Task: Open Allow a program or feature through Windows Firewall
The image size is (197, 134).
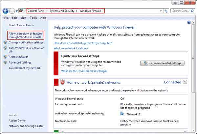Action: 25,35
